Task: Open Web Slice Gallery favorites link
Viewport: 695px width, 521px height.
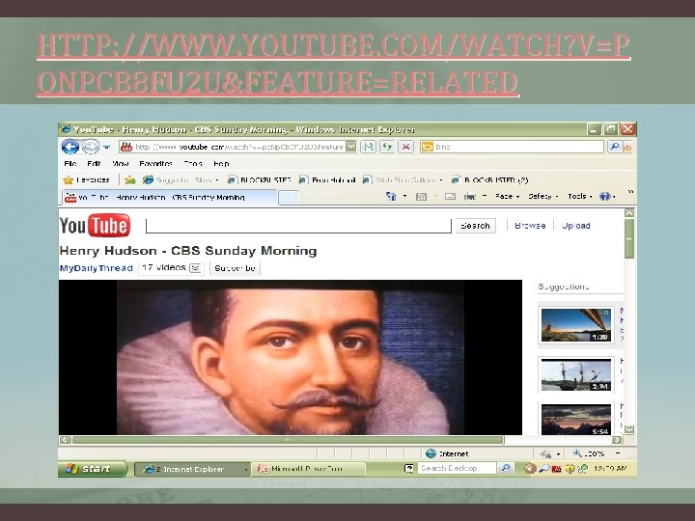Action: (403, 179)
